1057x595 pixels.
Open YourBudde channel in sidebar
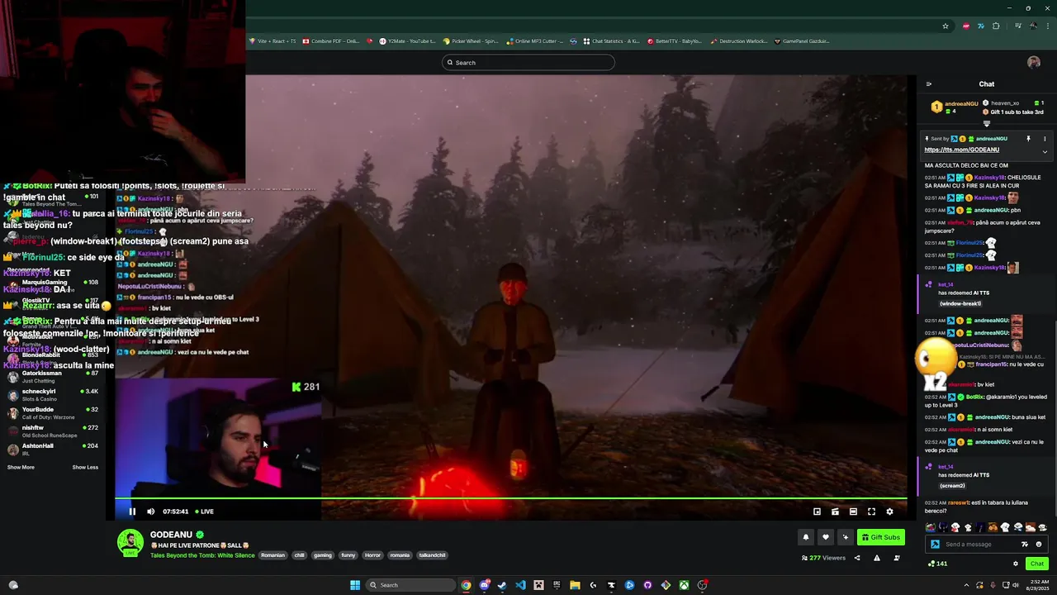[x=52, y=413]
